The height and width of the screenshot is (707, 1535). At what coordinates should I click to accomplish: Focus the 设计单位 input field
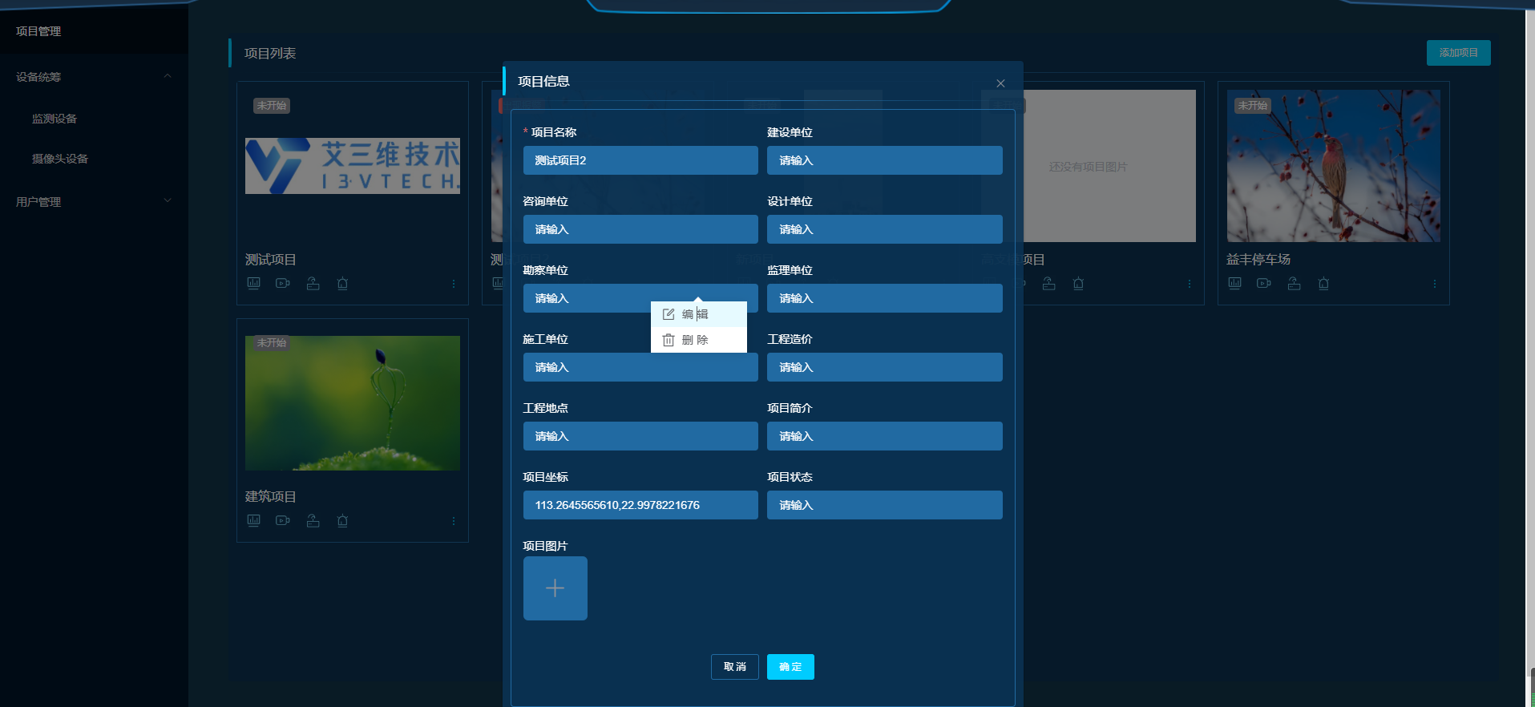885,229
